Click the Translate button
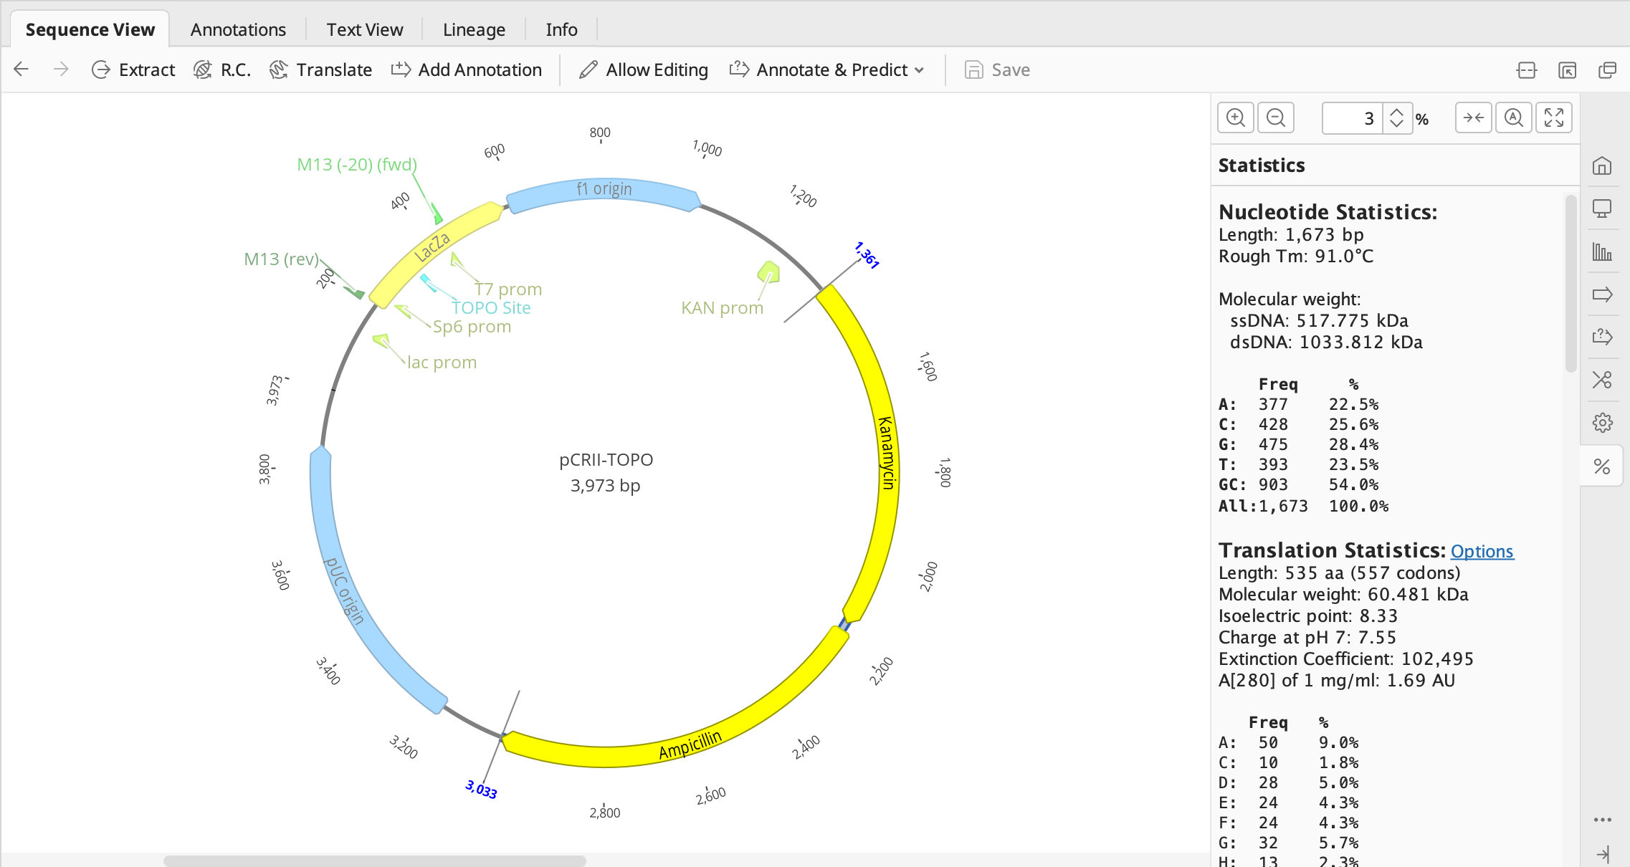1630x867 pixels. tap(320, 70)
